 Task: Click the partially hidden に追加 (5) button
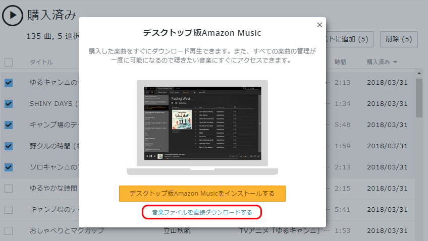349,39
